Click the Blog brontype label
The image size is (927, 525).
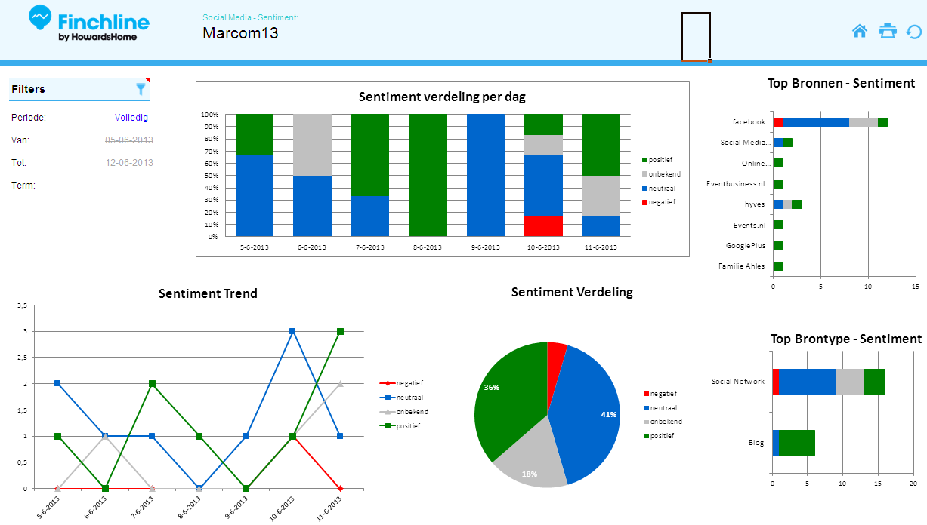[757, 443]
